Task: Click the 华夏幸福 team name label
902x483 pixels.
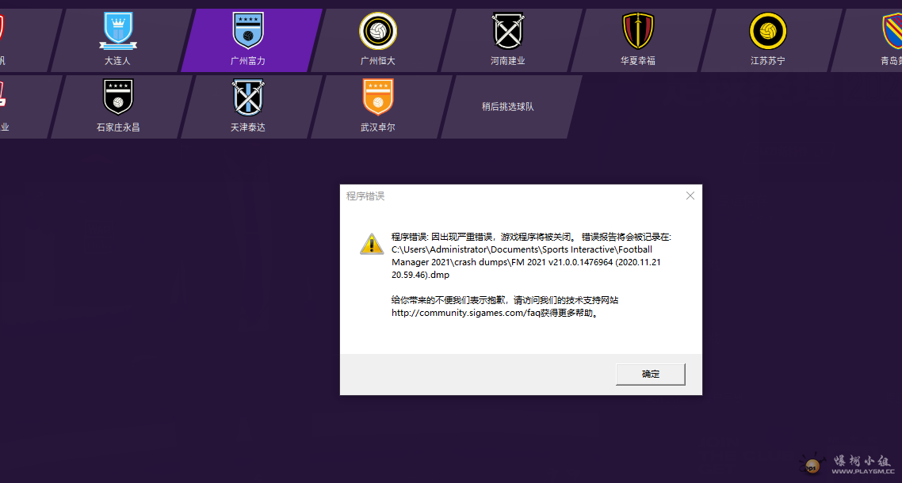Action: (638, 60)
